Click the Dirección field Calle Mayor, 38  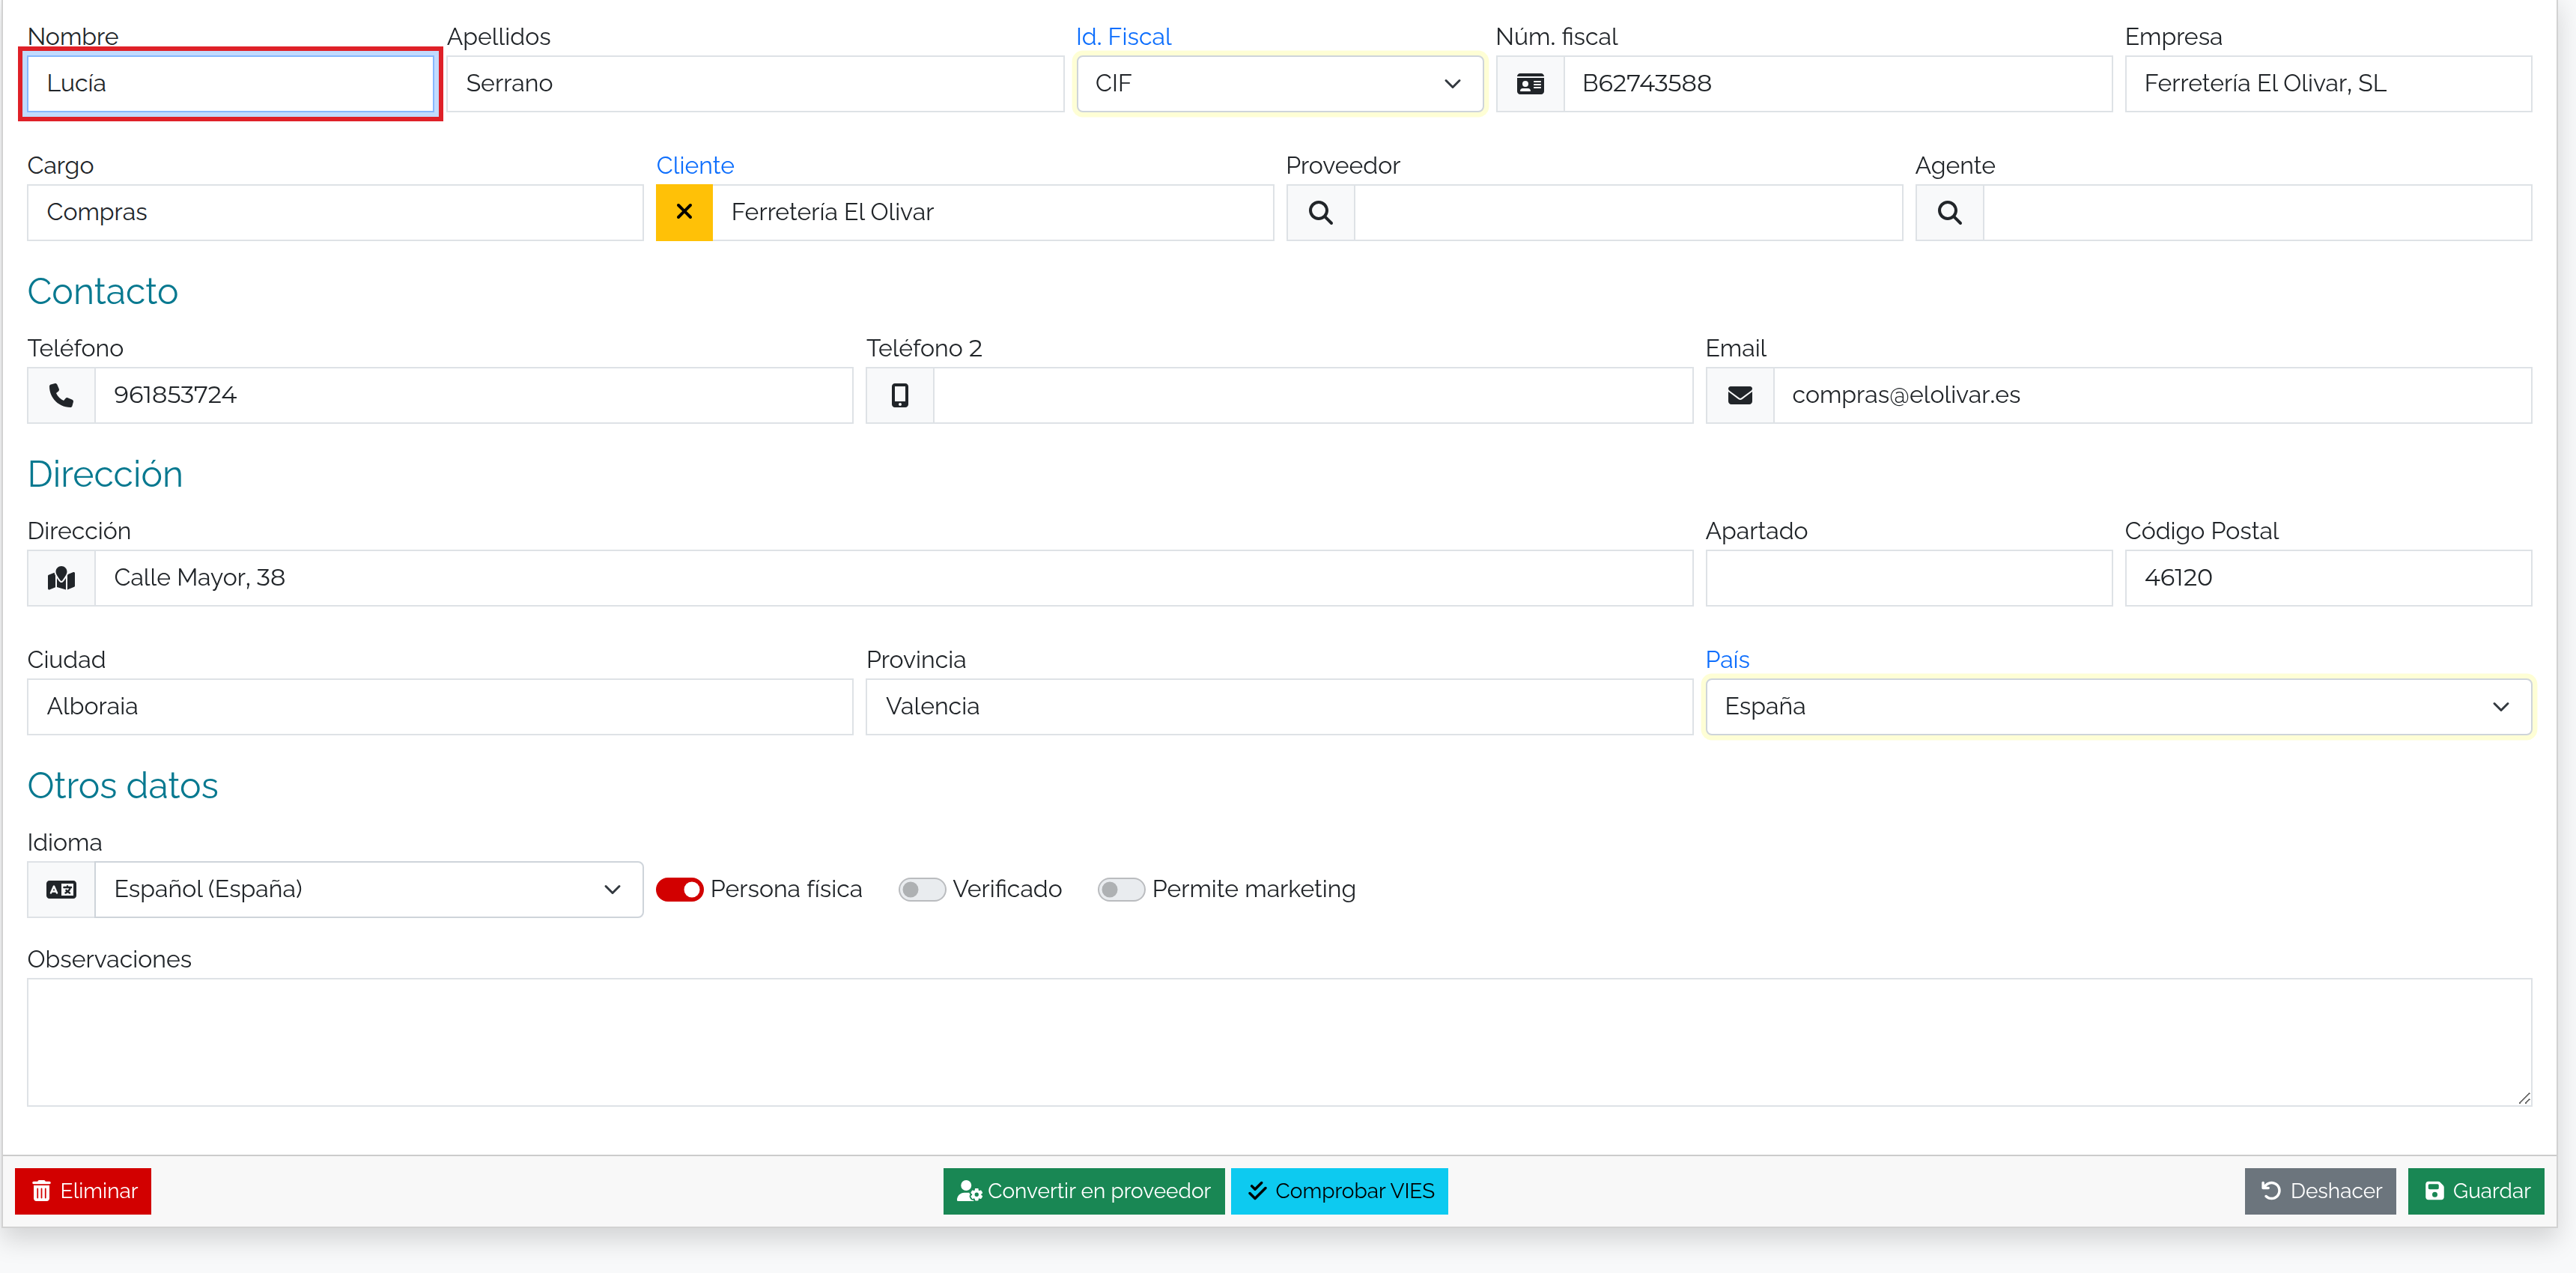point(893,578)
